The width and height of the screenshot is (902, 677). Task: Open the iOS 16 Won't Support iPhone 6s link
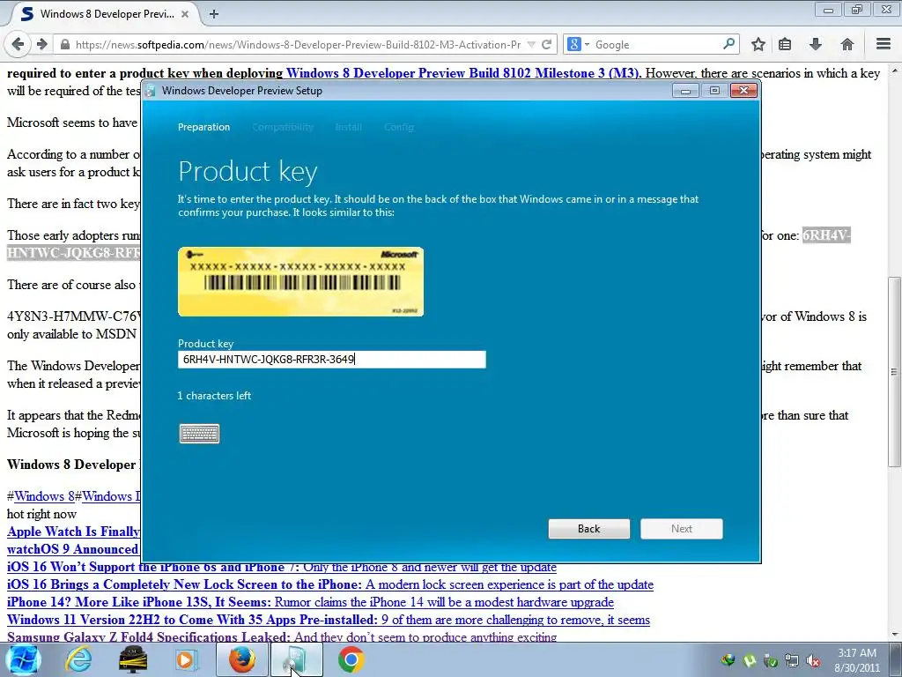pos(282,567)
